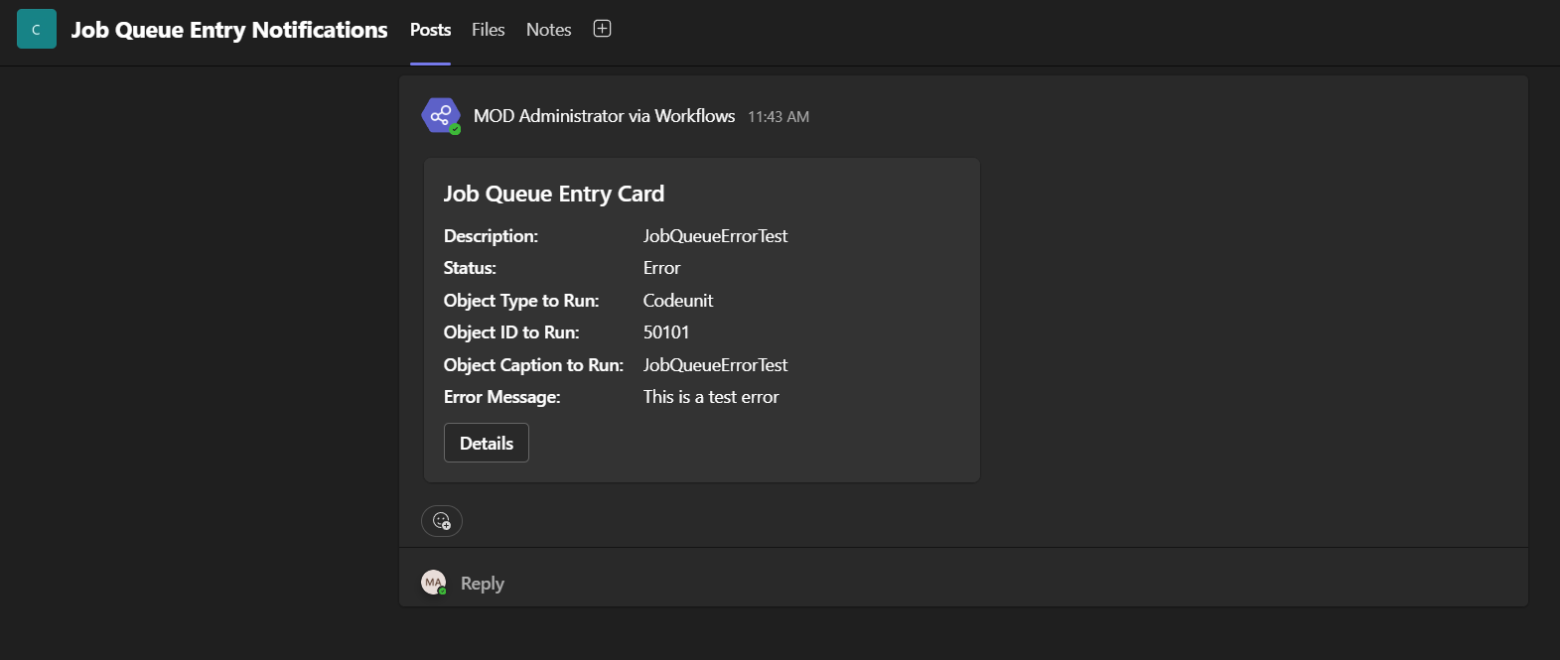Image resolution: width=1560 pixels, height=660 pixels.
Task: Click the teal channel avatar icon
Action: coord(37,29)
